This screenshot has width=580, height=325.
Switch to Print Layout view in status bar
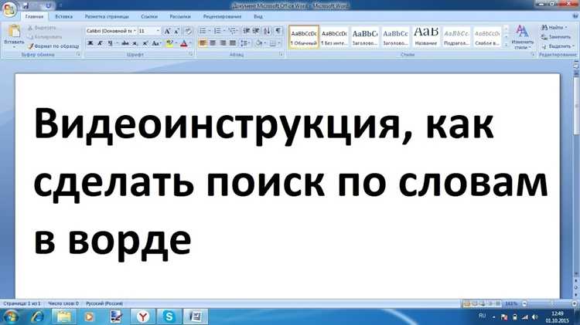click(x=467, y=303)
